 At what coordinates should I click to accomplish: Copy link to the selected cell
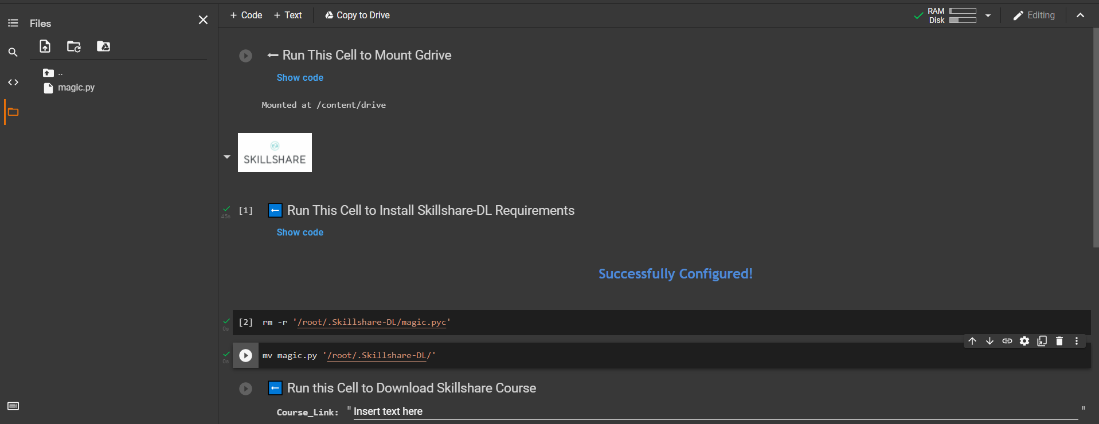point(1007,341)
